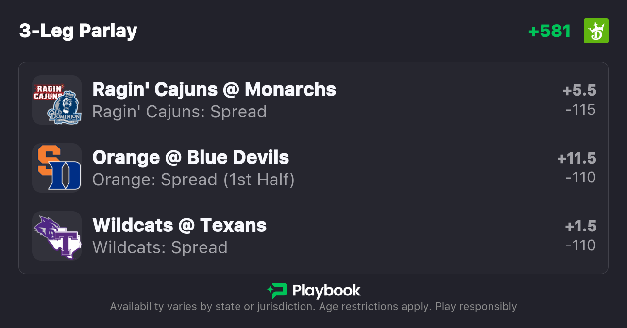Click the -110 odds for Wildcats spread

(580, 246)
